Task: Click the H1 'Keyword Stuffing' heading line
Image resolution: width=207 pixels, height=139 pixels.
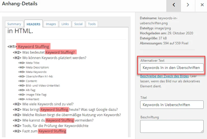Action: (34, 47)
